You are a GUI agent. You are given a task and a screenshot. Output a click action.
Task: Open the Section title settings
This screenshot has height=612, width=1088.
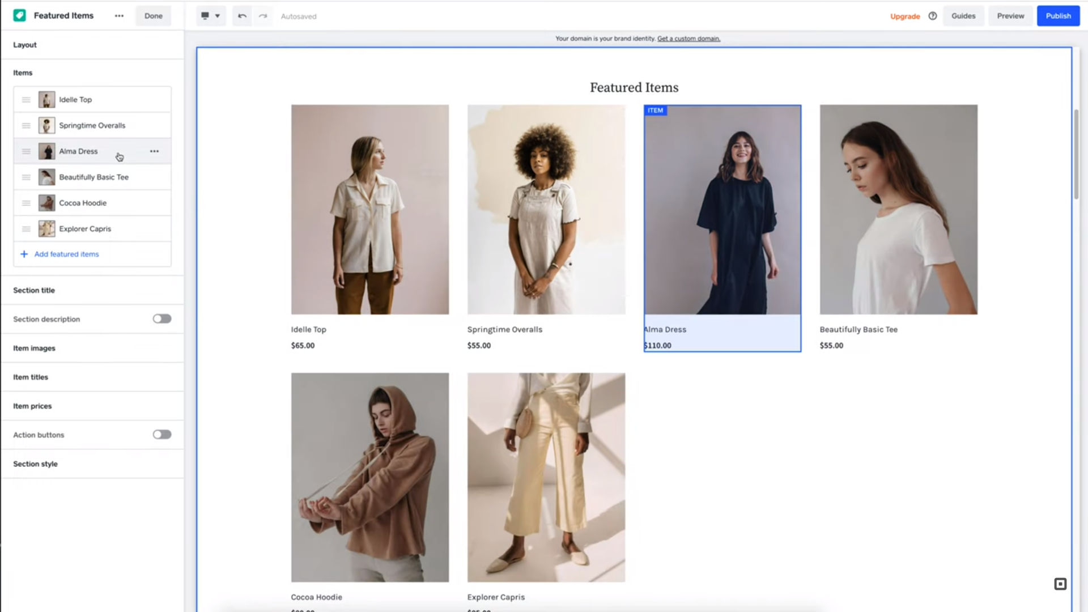pos(34,290)
